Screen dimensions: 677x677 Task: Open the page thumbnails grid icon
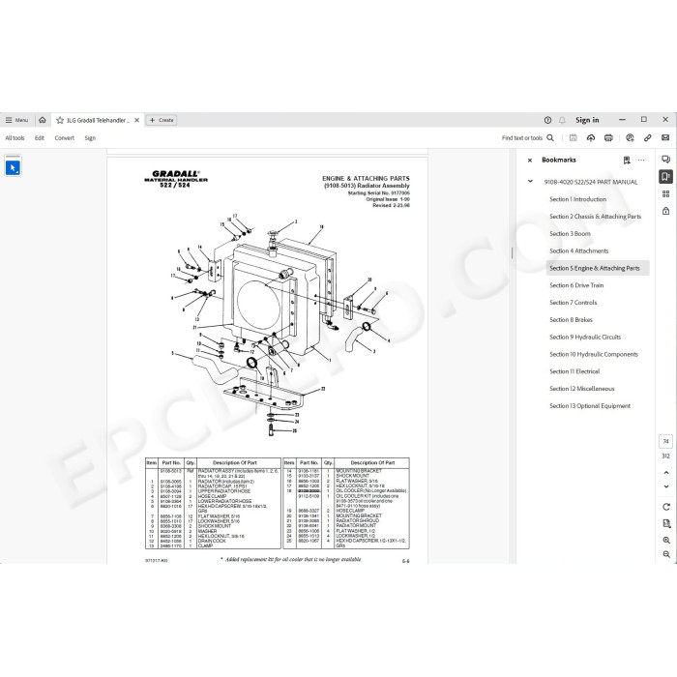[x=665, y=193]
